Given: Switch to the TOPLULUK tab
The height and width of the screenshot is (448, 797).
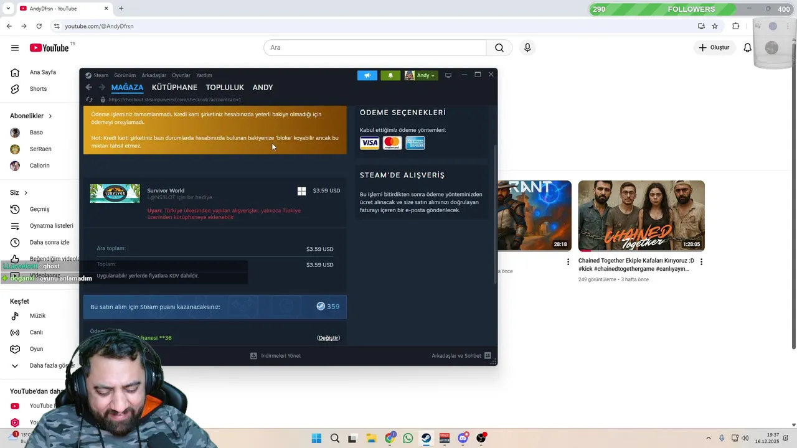Looking at the screenshot, I should [225, 88].
